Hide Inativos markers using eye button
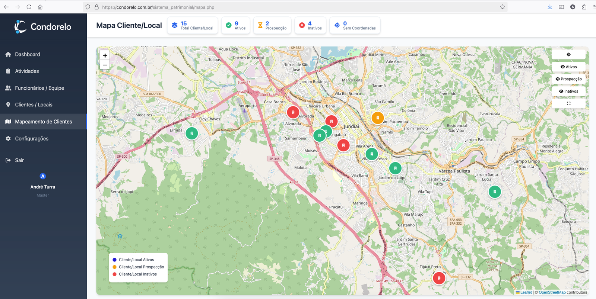This screenshot has width=596, height=299. [568, 91]
